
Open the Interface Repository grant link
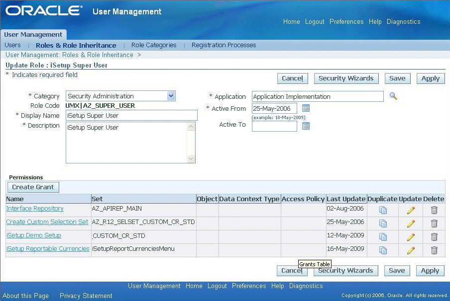35,209
